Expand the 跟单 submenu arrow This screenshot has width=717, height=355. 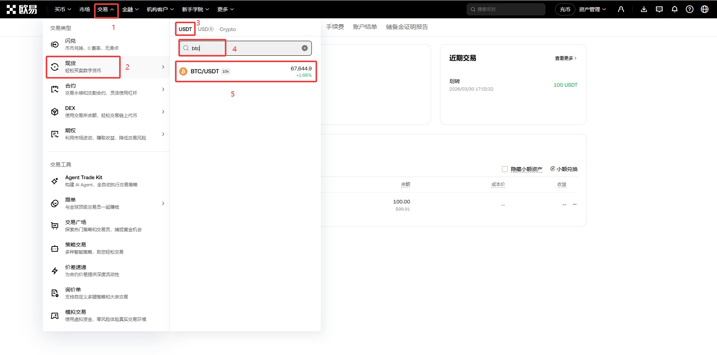163,203
